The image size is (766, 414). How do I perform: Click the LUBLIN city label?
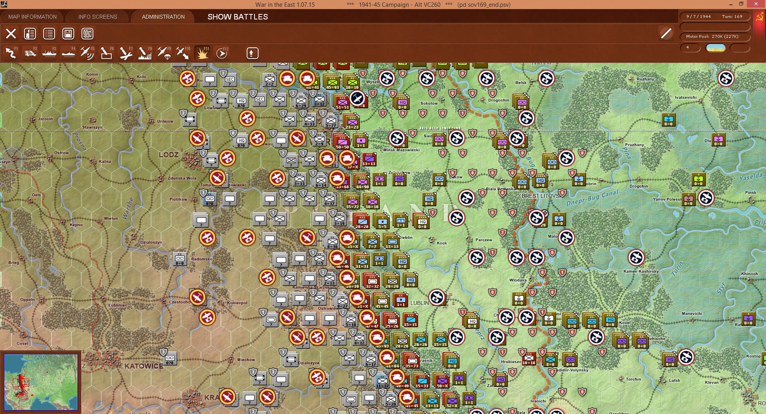point(420,303)
